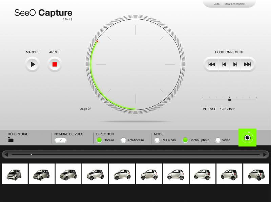Select the first car thumbnail
This screenshot has height=202, width=271.
pos(15,174)
